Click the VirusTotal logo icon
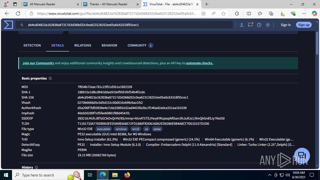 click(x=8, y=25)
